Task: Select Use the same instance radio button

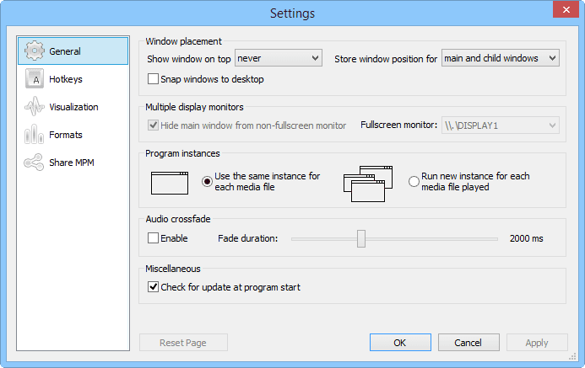Action: [x=207, y=182]
